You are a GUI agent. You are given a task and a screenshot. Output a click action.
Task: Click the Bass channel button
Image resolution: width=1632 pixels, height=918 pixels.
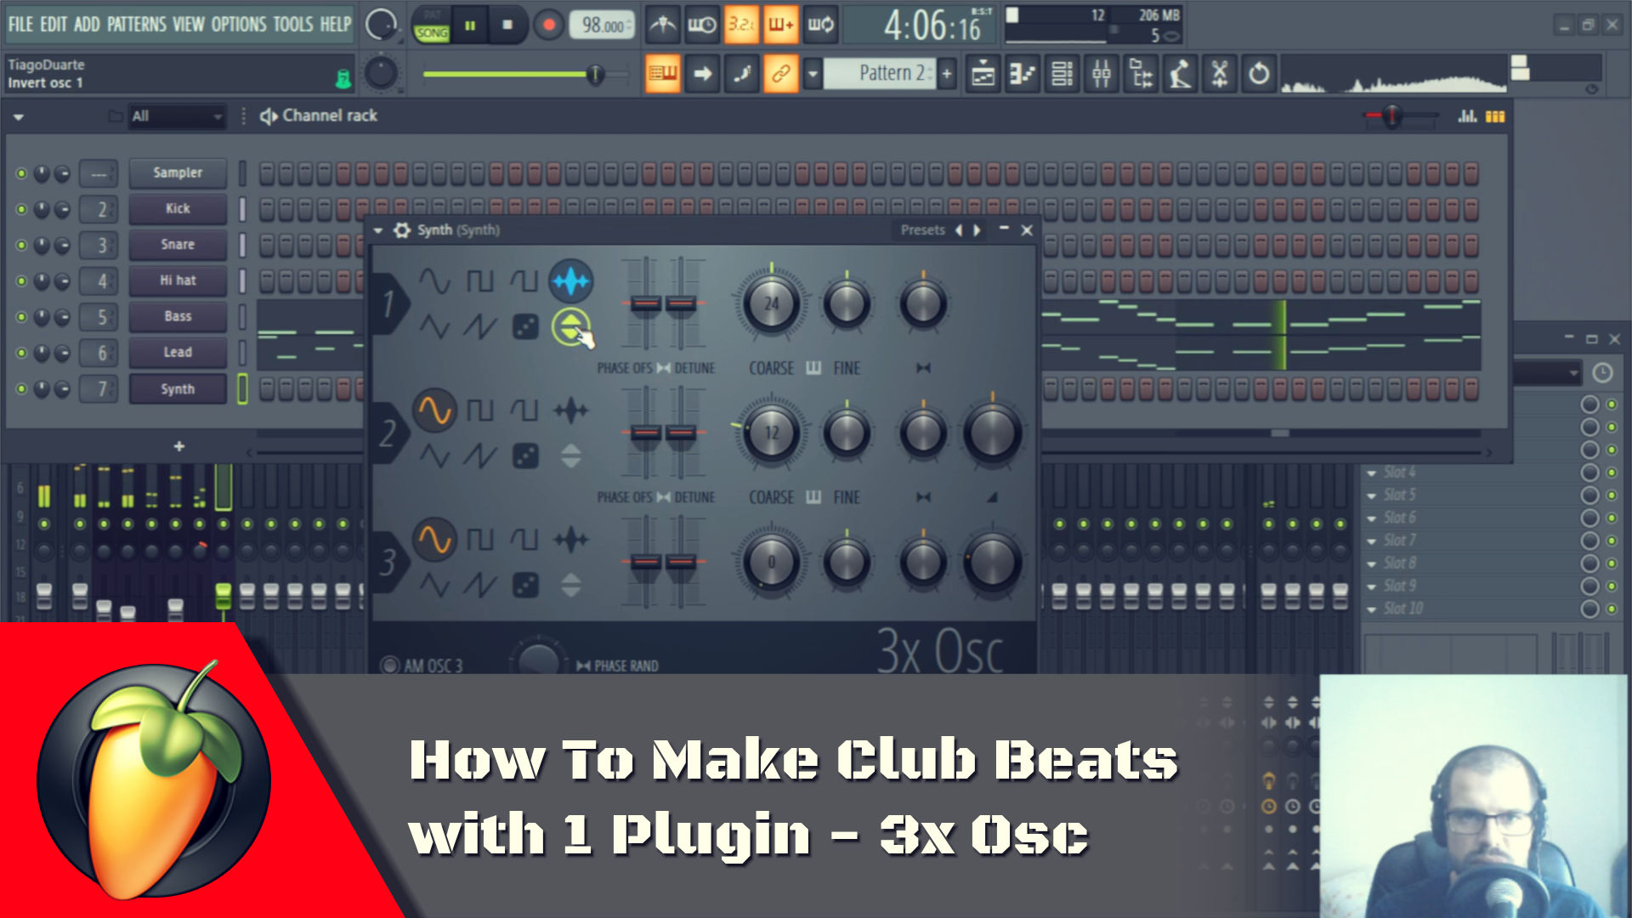pyautogui.click(x=178, y=316)
